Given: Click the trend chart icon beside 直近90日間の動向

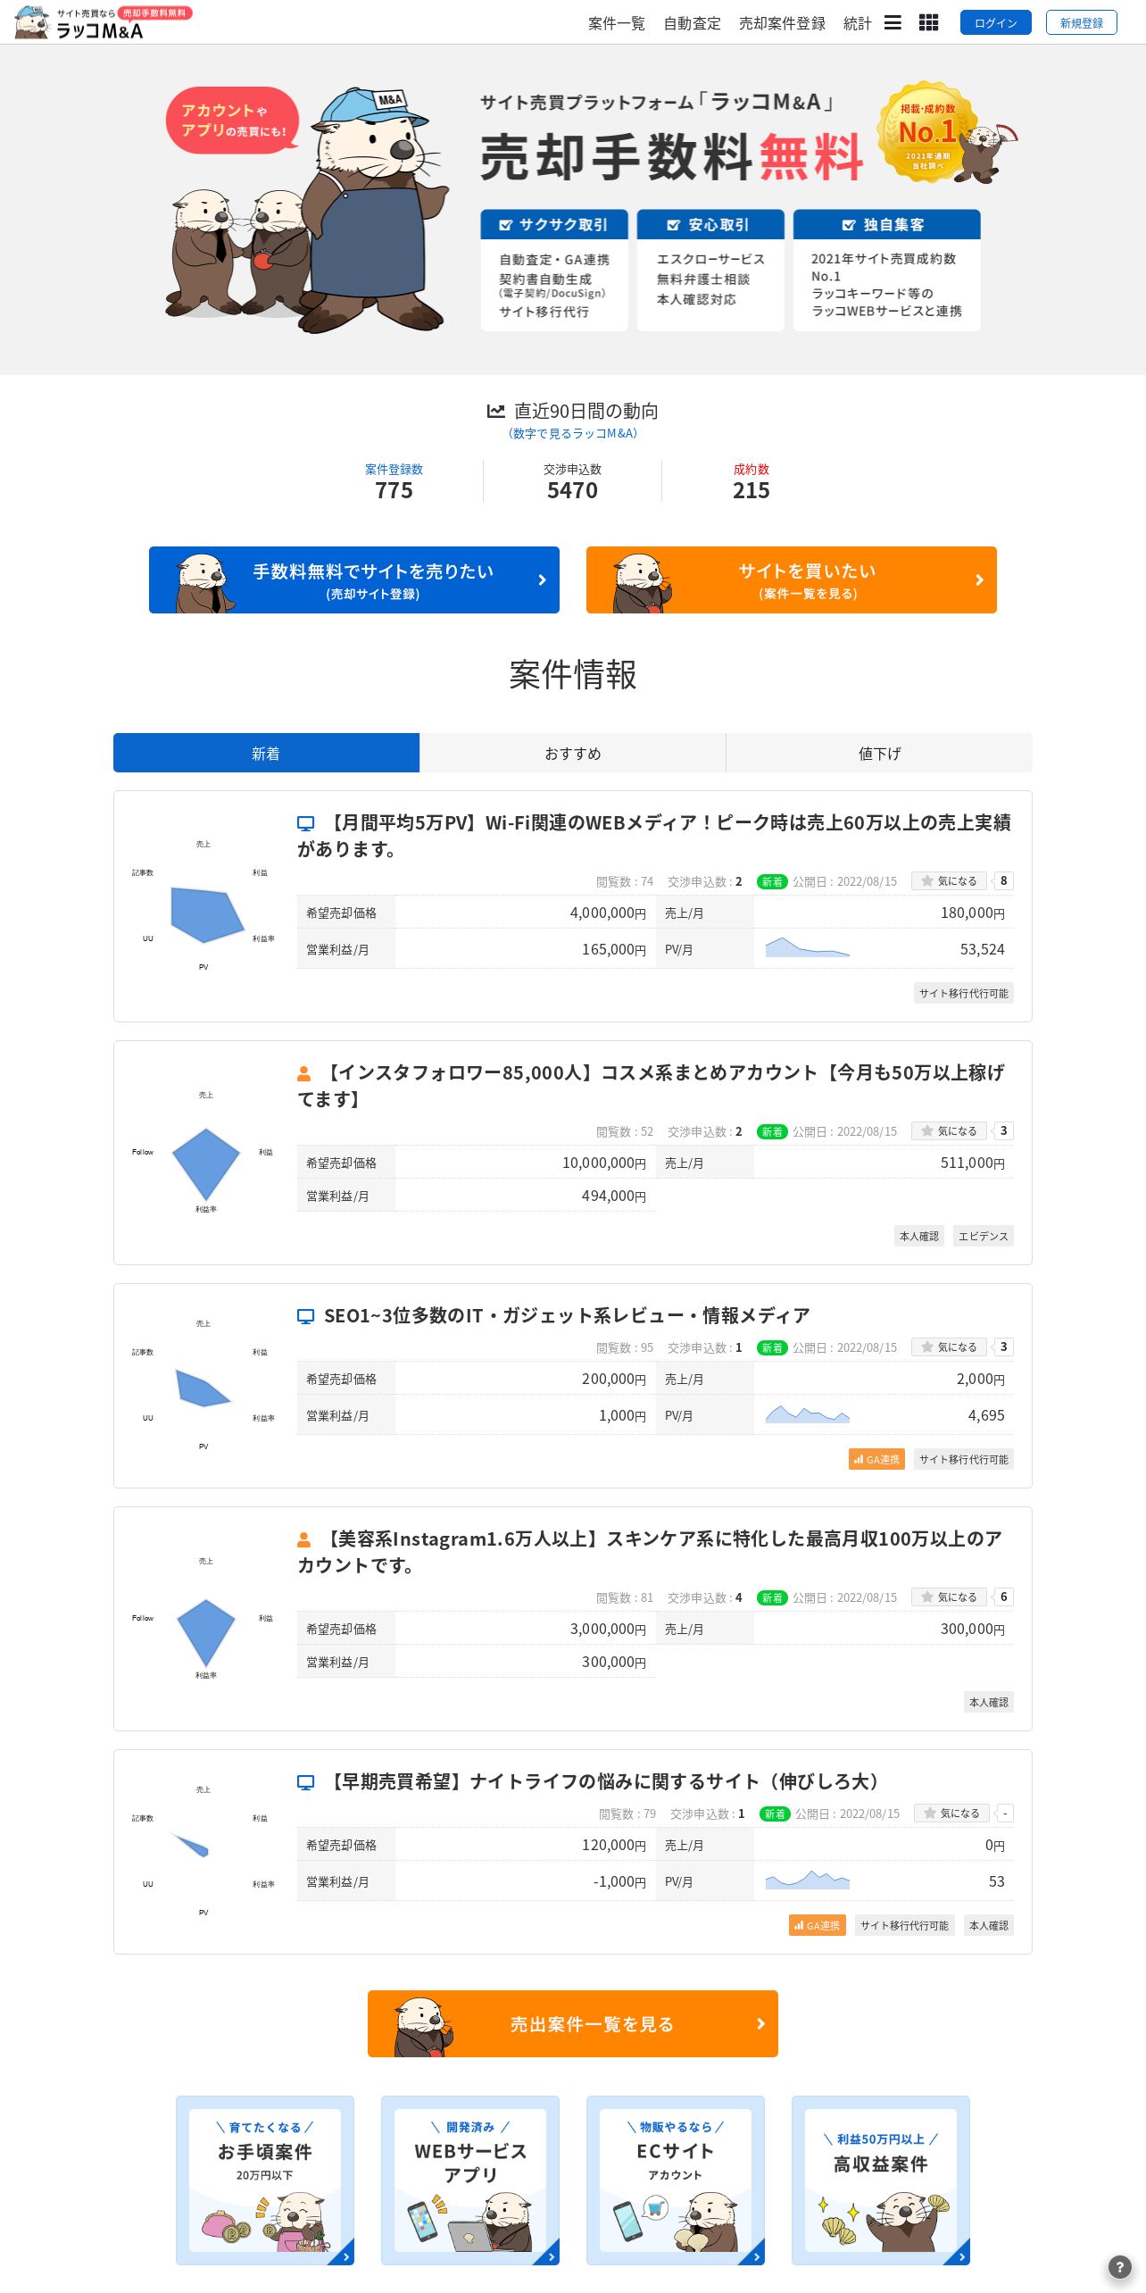Looking at the screenshot, I should [x=495, y=411].
